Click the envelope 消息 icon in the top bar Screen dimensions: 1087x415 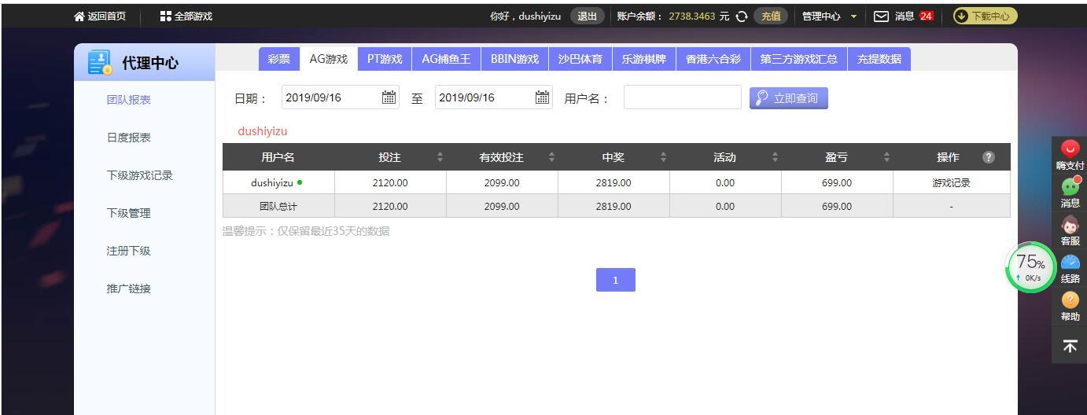(882, 16)
